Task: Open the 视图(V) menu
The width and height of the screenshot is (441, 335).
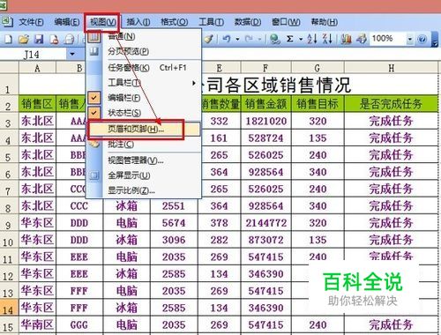Action: 102,22
